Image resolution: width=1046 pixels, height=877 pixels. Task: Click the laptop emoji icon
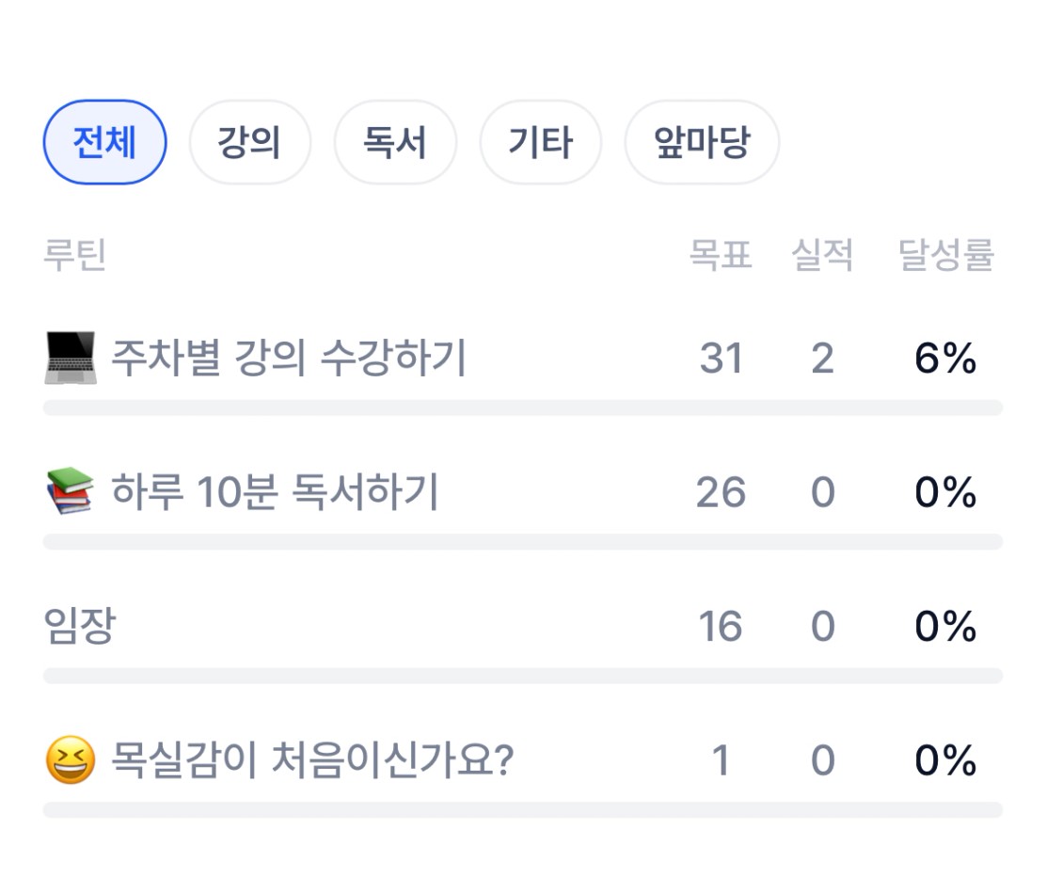tap(70, 359)
